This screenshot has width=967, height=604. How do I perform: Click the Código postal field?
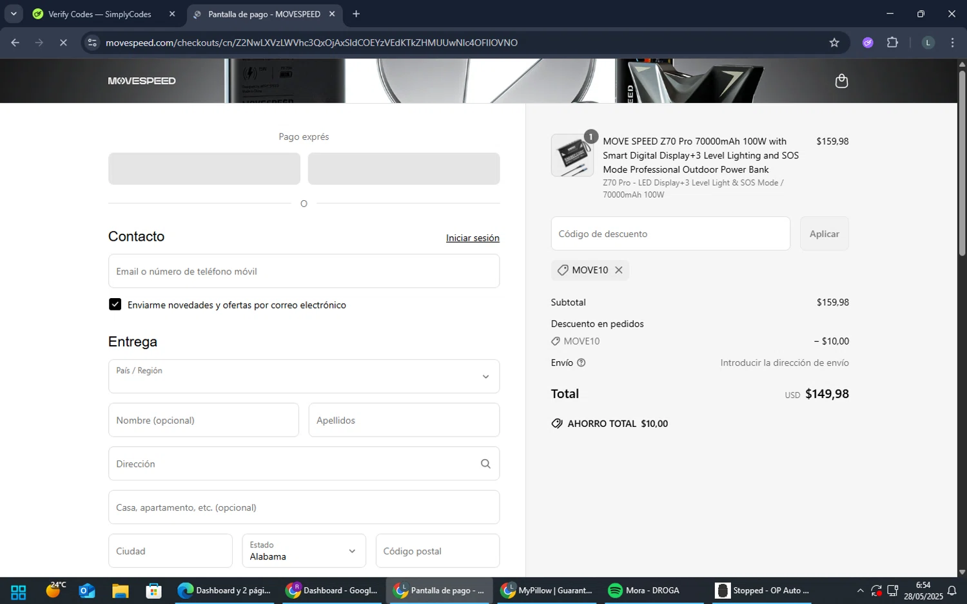438,551
